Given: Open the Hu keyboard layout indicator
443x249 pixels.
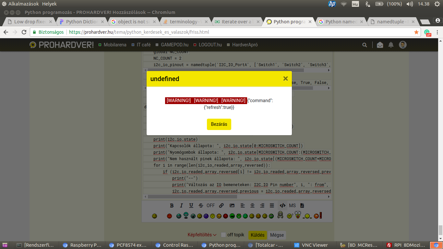Looking at the screenshot, I should 355,4.
